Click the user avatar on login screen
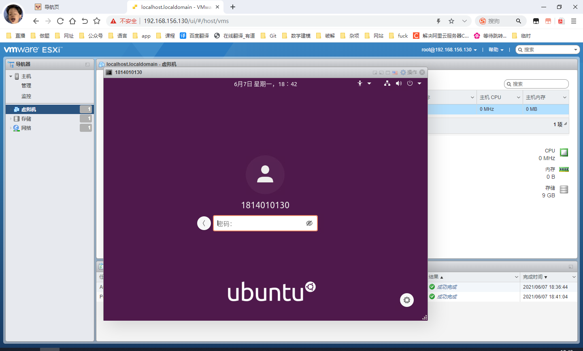 (x=265, y=175)
